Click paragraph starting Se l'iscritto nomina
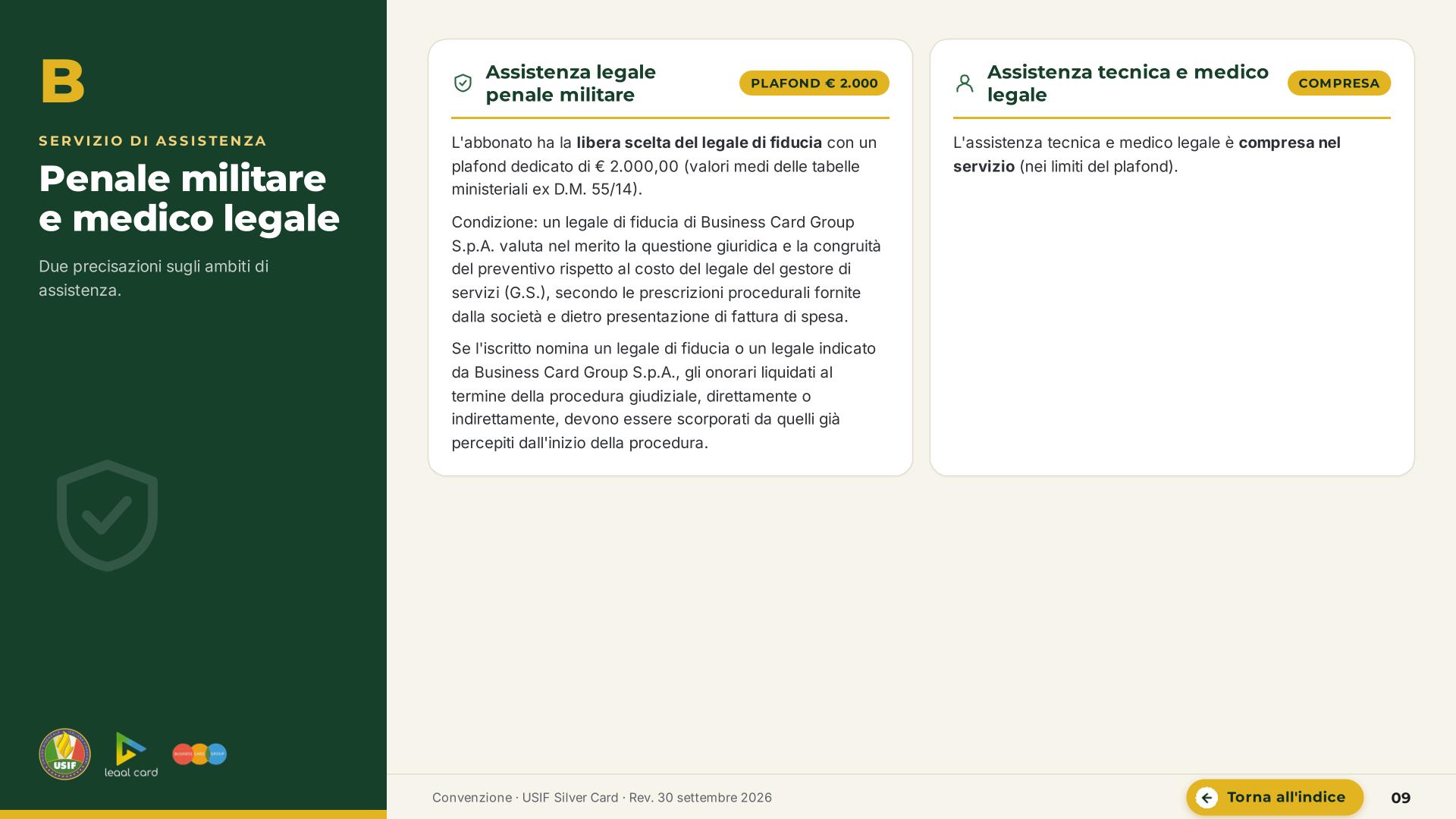The width and height of the screenshot is (1456, 819). (x=664, y=396)
